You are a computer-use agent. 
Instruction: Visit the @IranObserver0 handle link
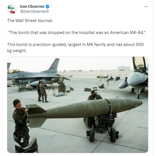34,11
